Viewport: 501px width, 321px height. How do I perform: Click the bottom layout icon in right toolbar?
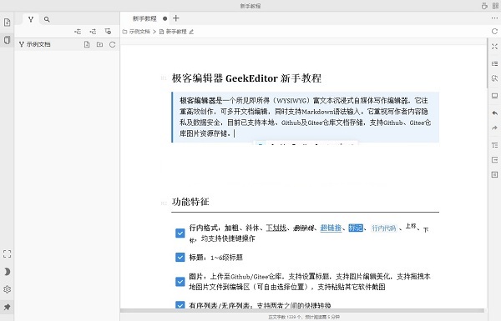(x=494, y=174)
